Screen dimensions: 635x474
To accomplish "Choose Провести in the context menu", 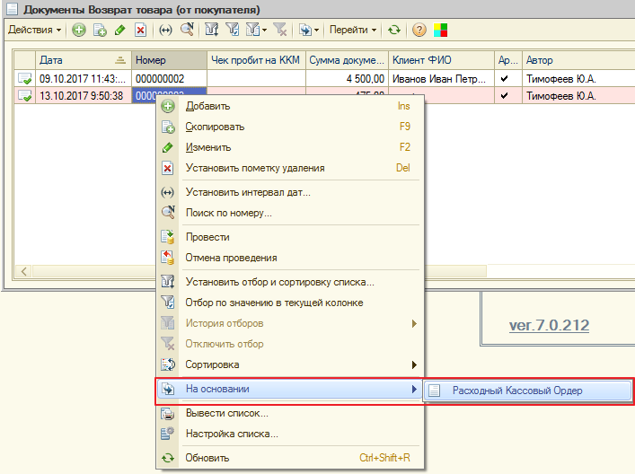I will coord(290,237).
